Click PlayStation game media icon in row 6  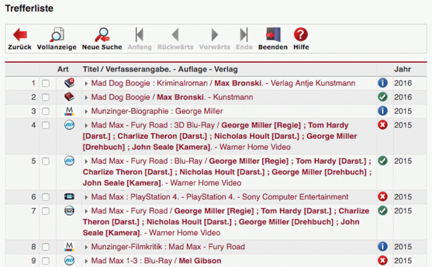point(70,197)
